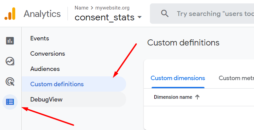Open Conversions in the Configure menu
Image resolution: width=254 pixels, height=130 pixels.
pos(47,54)
